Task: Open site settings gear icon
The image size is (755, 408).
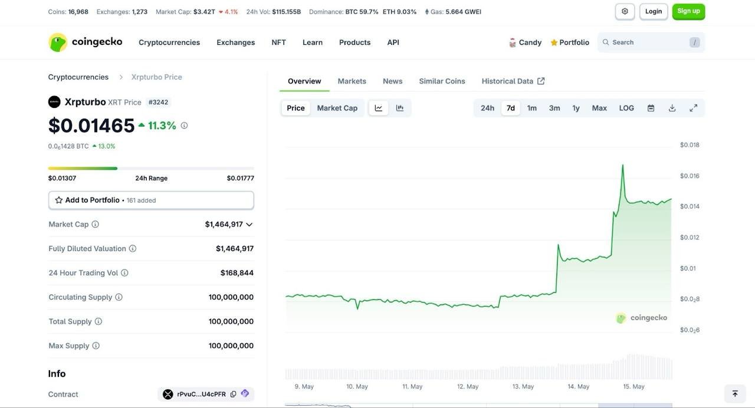Action: pos(623,11)
